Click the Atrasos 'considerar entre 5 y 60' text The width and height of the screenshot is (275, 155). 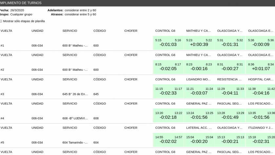[80, 14]
